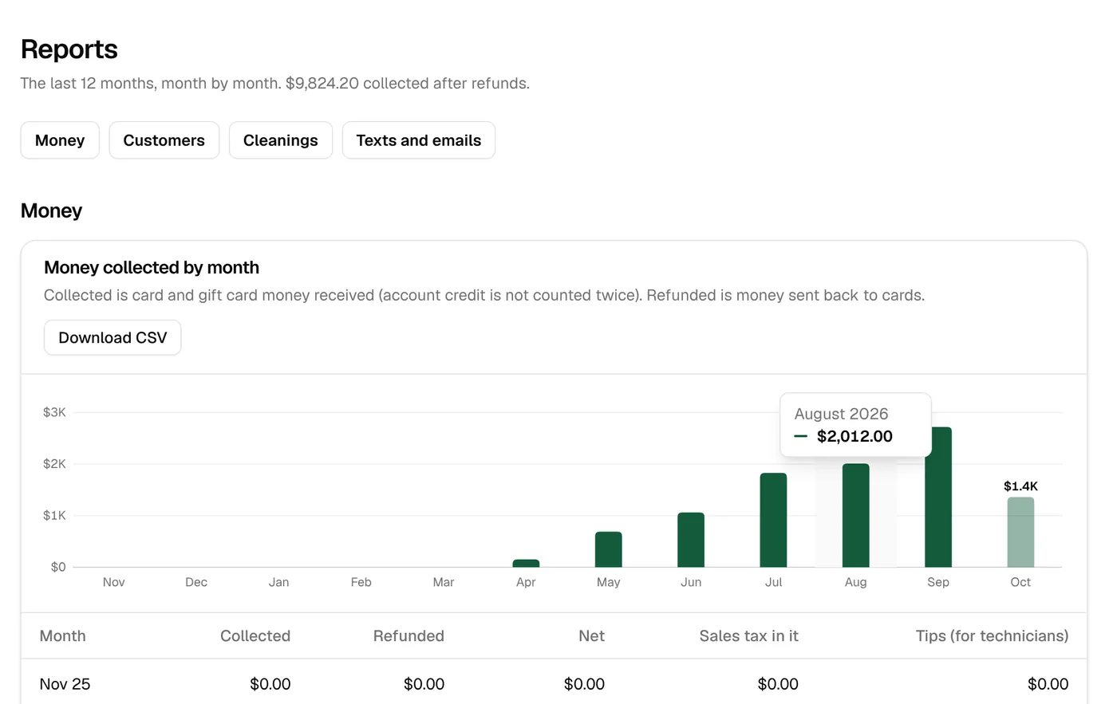Click the $1.4K label above October
The width and height of the screenshot is (1117, 704).
[1020, 486]
